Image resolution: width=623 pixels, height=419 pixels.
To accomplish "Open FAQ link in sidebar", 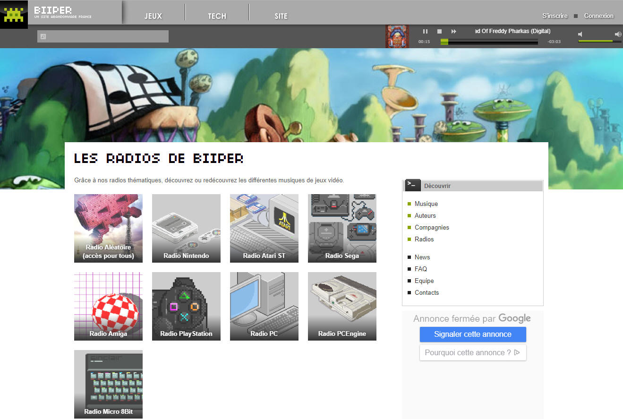I will tap(421, 269).
